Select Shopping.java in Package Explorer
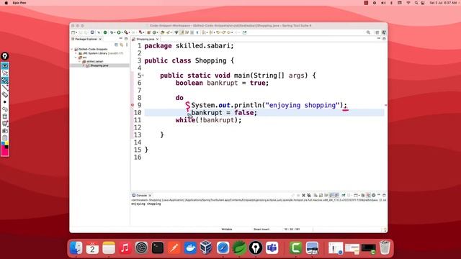This screenshot has height=259, width=461. [x=99, y=65]
